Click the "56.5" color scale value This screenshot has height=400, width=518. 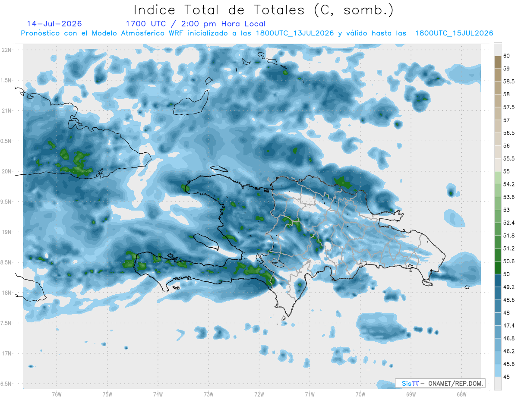(509, 132)
